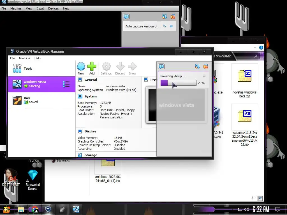Click the General section icon
The width and height of the screenshot is (287, 215).
[x=80, y=80]
